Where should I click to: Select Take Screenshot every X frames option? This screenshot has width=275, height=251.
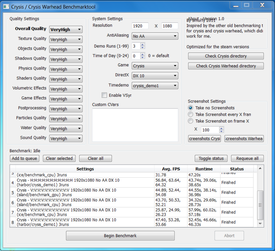pos(190,114)
